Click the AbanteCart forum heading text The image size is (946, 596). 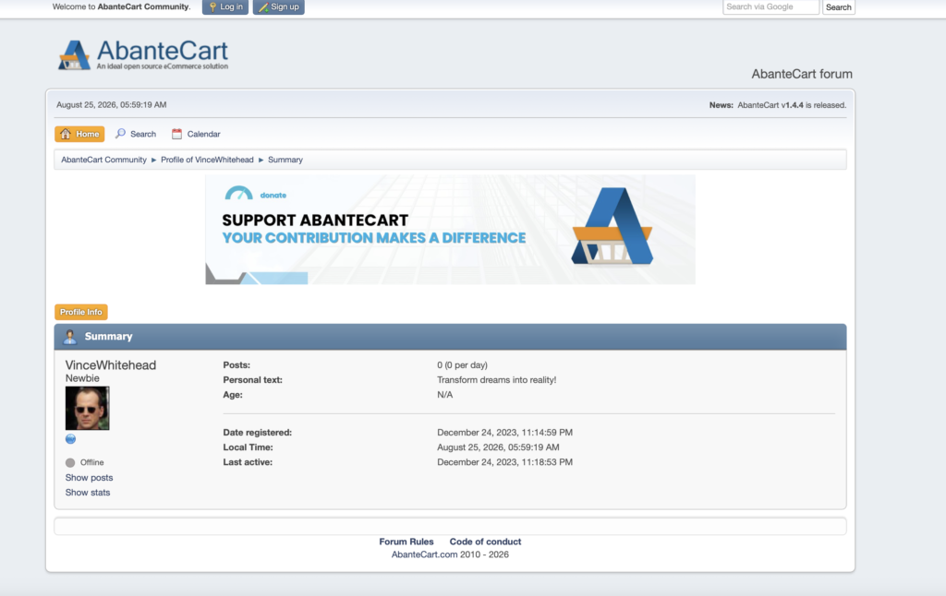tap(802, 74)
